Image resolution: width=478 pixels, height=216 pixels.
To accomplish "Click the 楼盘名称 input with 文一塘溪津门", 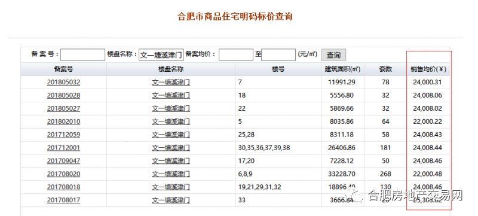I will pos(161,55).
